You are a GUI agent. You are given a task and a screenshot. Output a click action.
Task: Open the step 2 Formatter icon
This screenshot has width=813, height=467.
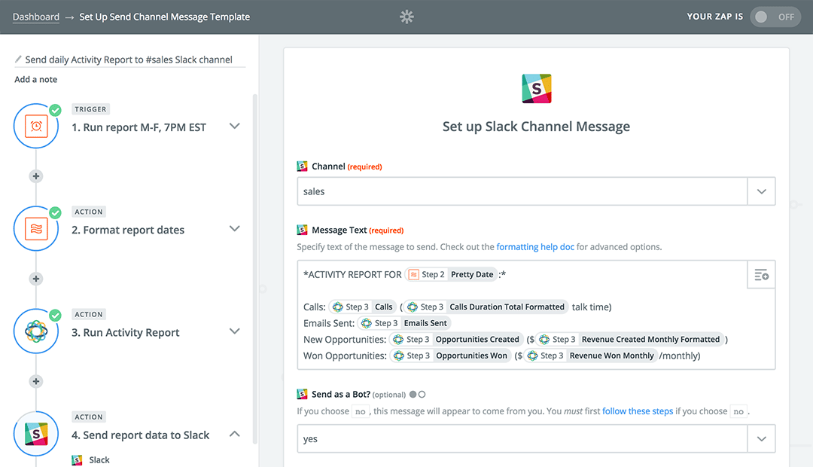(36, 229)
